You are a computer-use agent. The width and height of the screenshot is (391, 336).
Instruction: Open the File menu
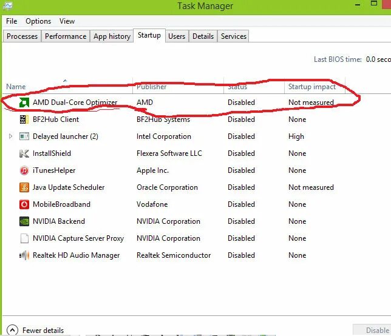coord(12,21)
